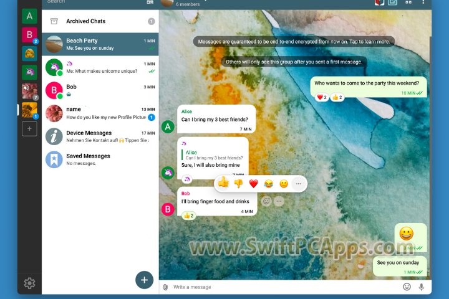Switch to the woman emoji account
The width and height of the screenshot is (449, 299).
pyautogui.click(x=29, y=54)
